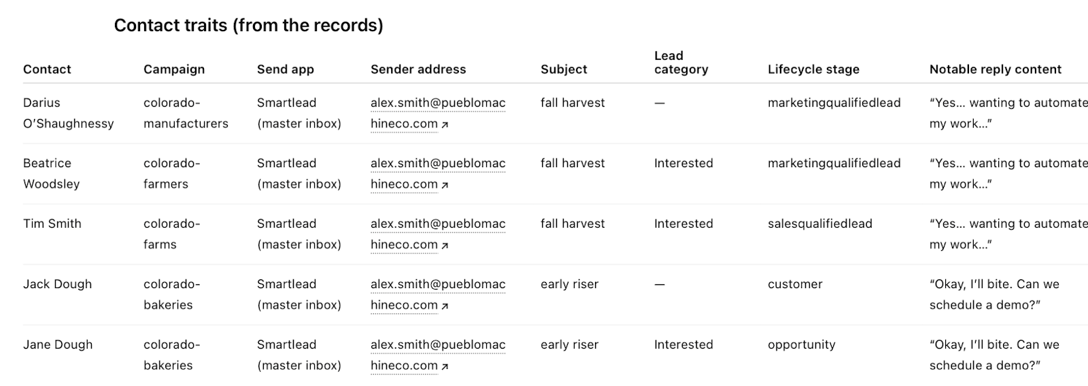Select the salesqualifiedlead lifecycle cell
Viewport: 1088px width, 386px height.
[x=819, y=224]
